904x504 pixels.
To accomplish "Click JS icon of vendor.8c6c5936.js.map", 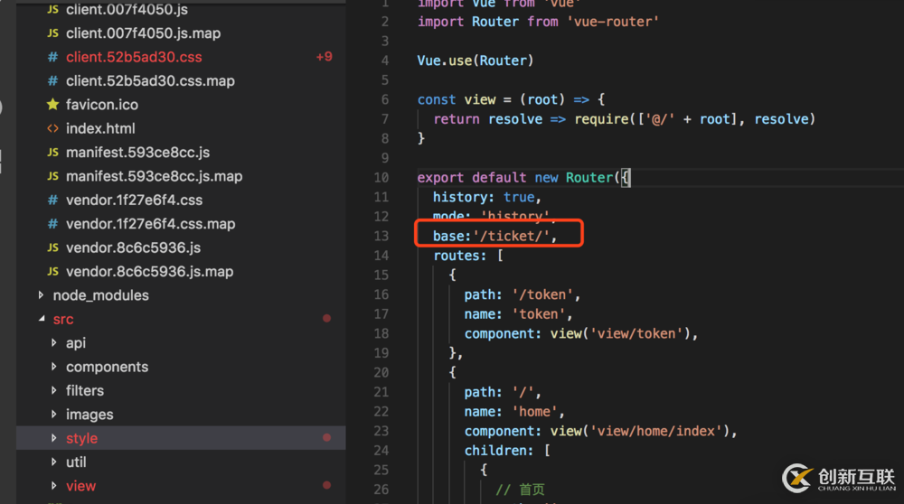I will pos(53,271).
